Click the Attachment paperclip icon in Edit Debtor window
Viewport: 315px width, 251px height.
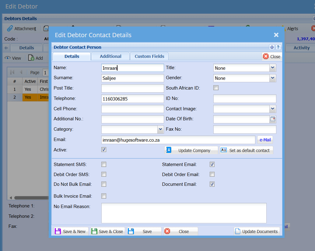click(x=10, y=28)
